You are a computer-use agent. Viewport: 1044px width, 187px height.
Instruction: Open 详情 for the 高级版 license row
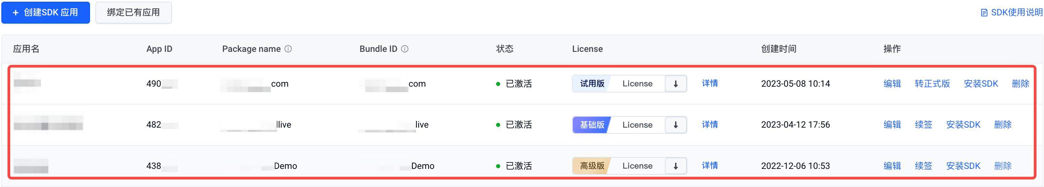tap(710, 166)
